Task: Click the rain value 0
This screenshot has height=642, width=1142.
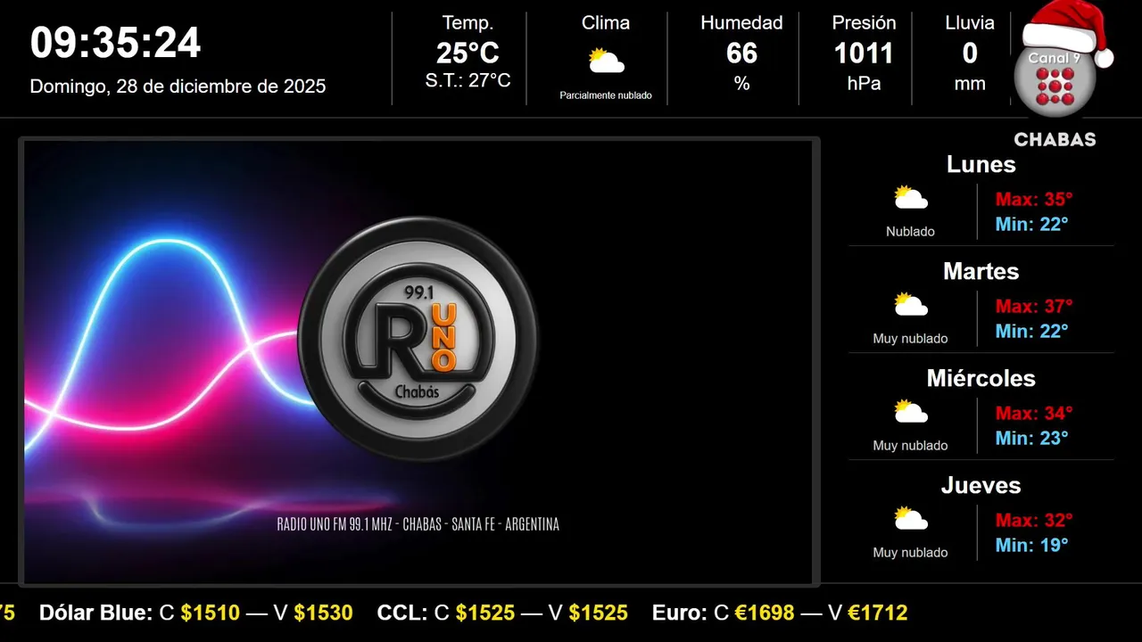Action: [x=970, y=53]
